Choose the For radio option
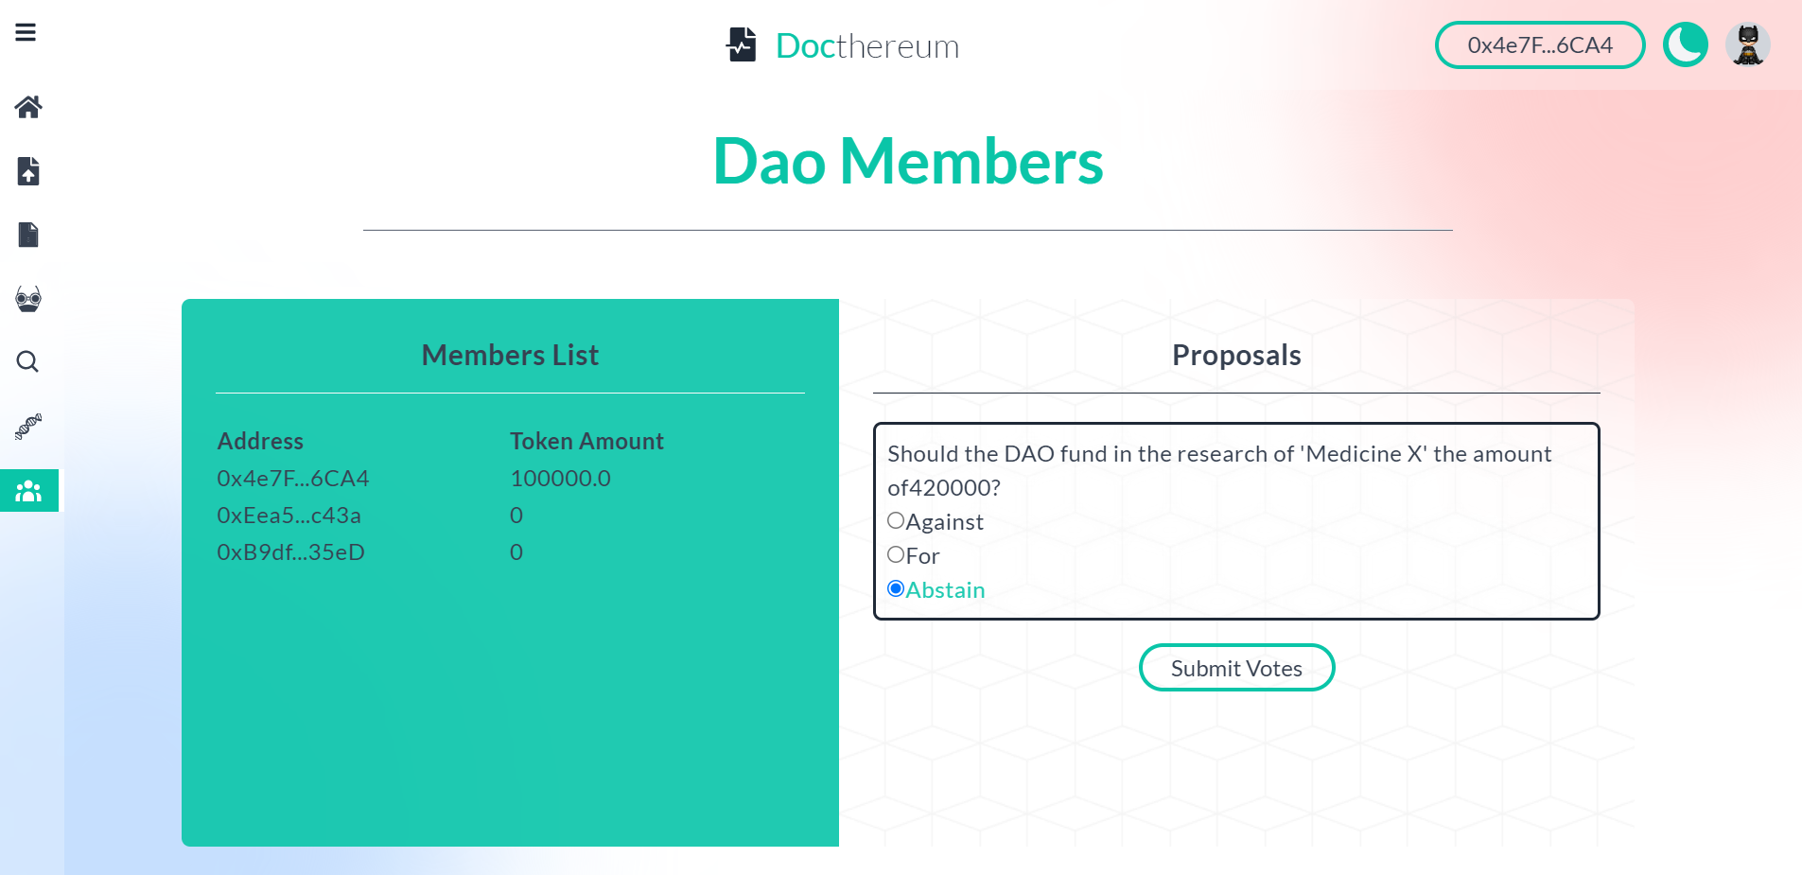Screen dimensions: 1802x875 point(896,554)
